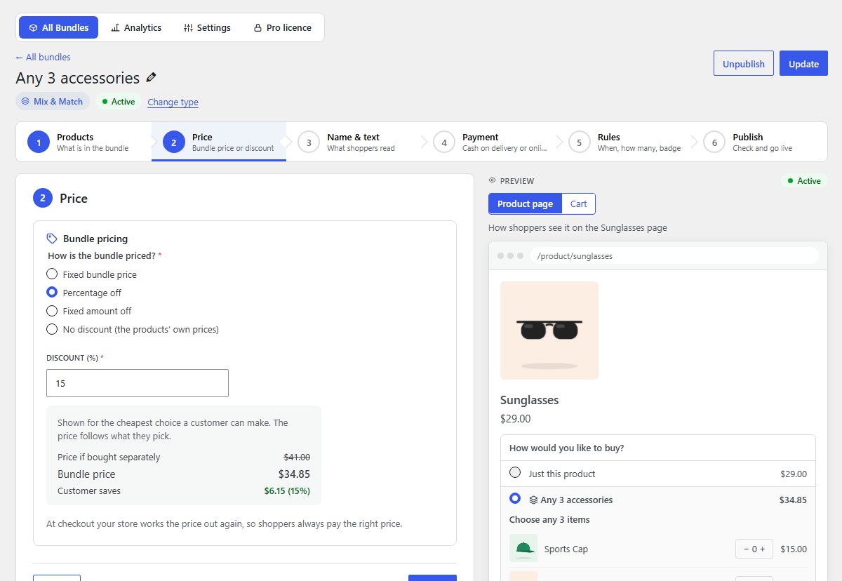Screen dimensions: 842x581
Task: Open the All Bundles tab
Action: pos(59,27)
